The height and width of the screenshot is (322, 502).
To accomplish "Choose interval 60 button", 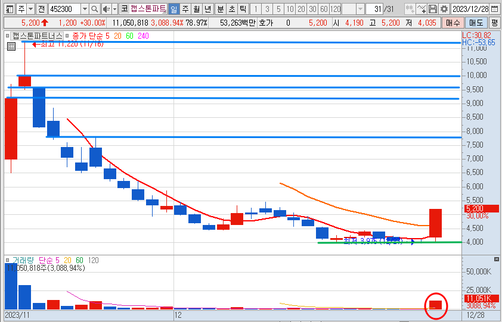I will click(324, 9).
